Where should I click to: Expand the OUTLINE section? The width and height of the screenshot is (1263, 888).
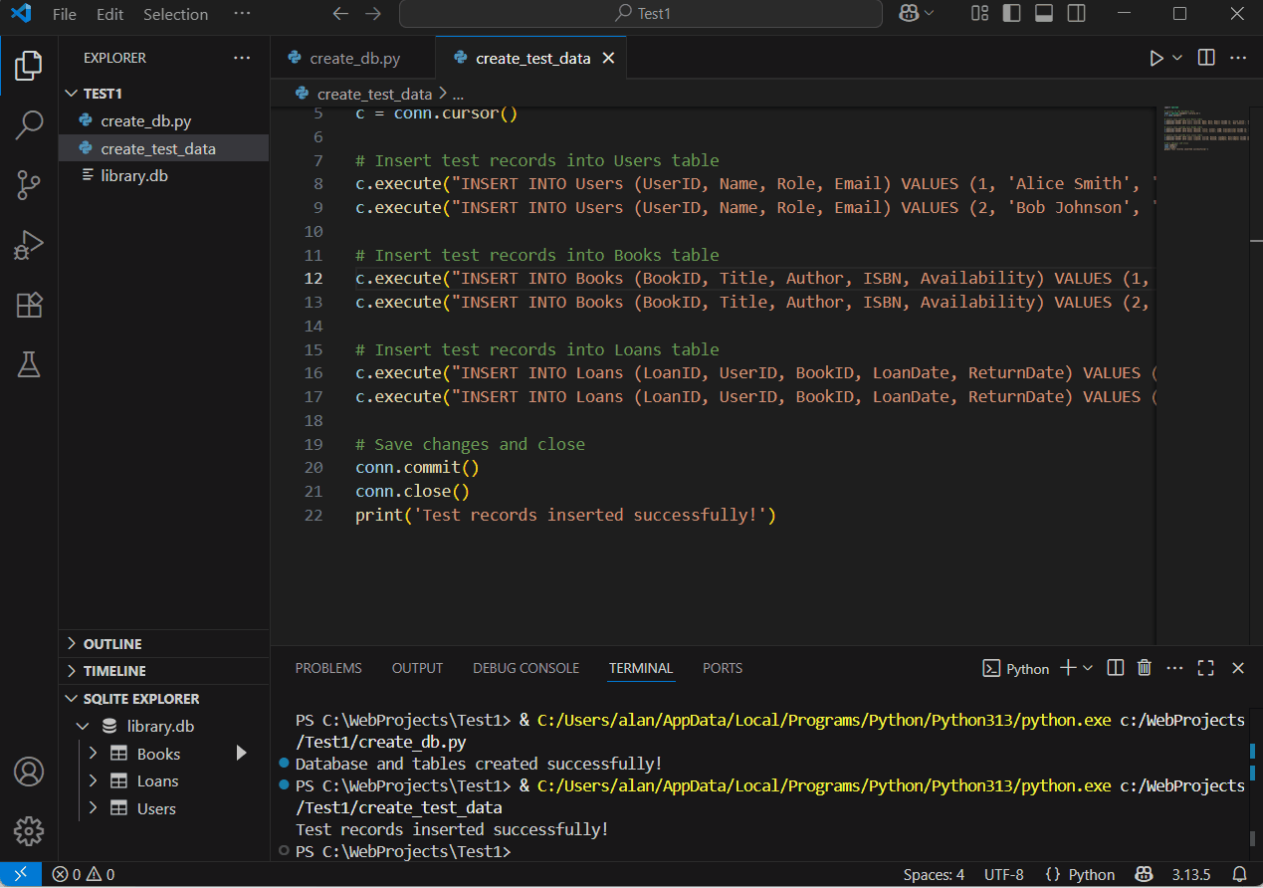point(112,644)
